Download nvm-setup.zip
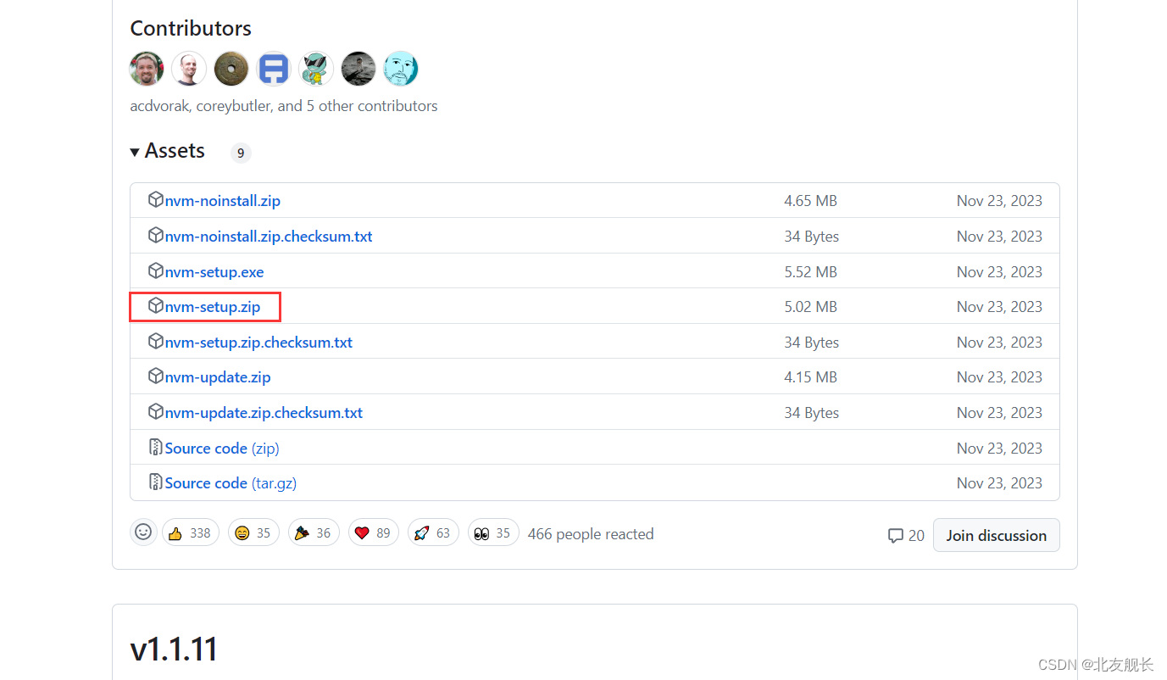The image size is (1167, 680). (x=213, y=307)
